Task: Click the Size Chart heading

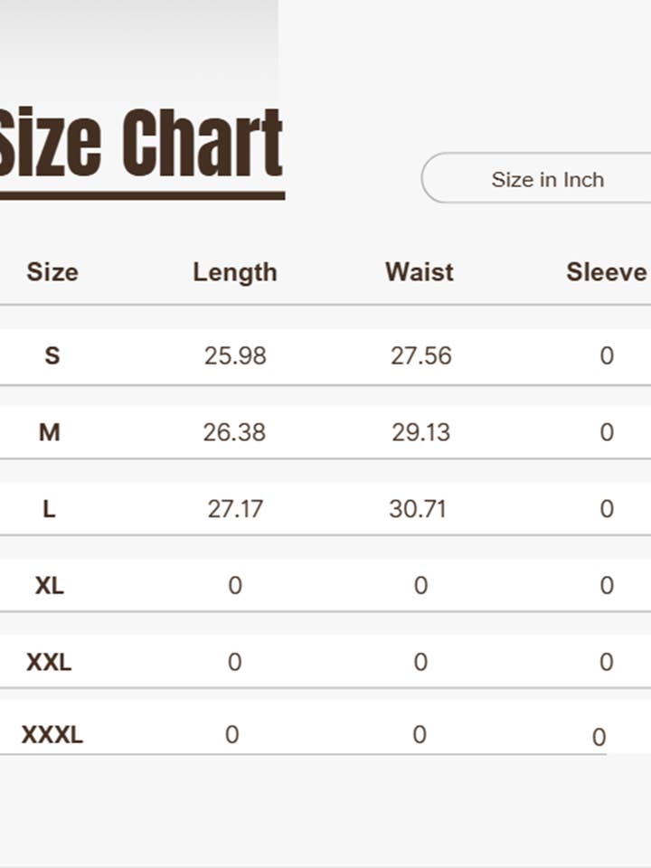Action: 140,145
